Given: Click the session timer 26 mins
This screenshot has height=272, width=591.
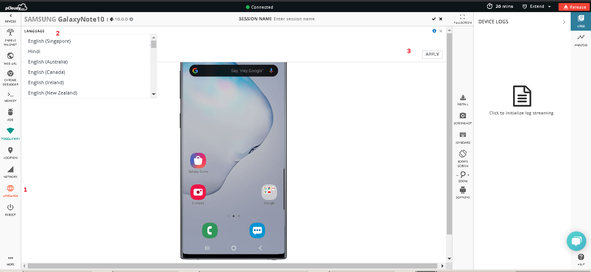Looking at the screenshot, I should click(500, 6).
